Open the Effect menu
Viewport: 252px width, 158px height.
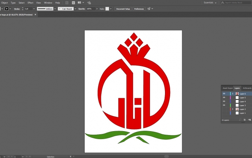pos(30,3)
